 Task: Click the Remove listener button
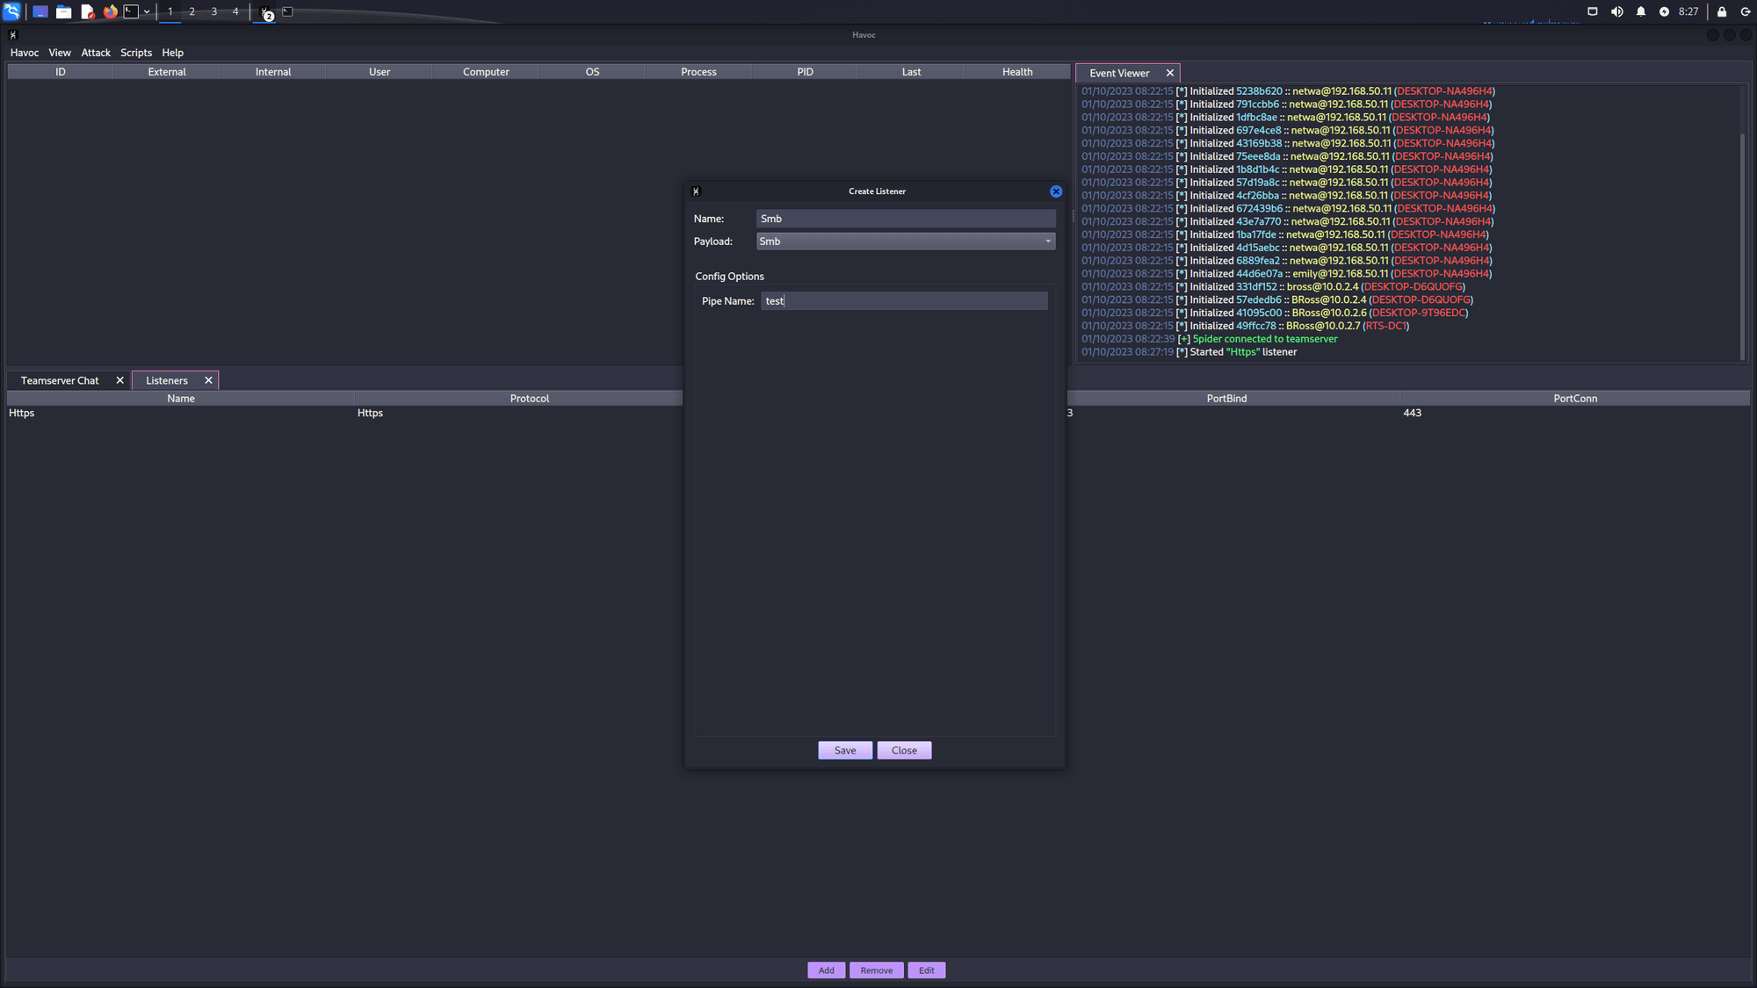point(876,970)
